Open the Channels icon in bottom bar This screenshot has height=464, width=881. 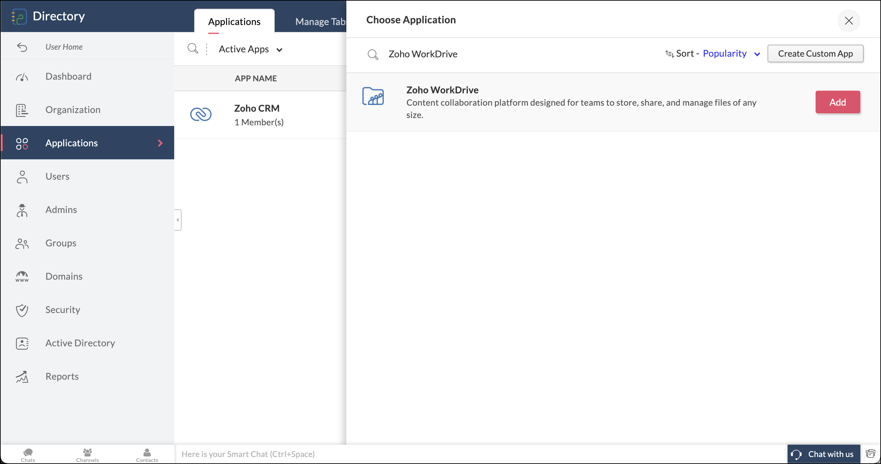click(x=87, y=454)
